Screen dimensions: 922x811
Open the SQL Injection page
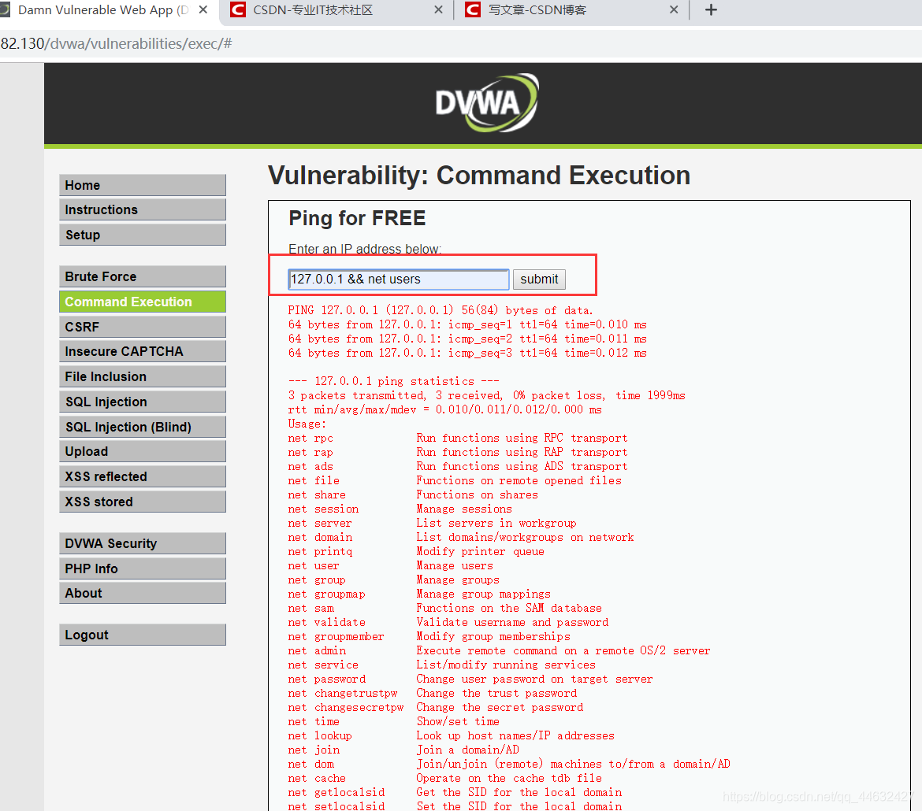pos(143,402)
